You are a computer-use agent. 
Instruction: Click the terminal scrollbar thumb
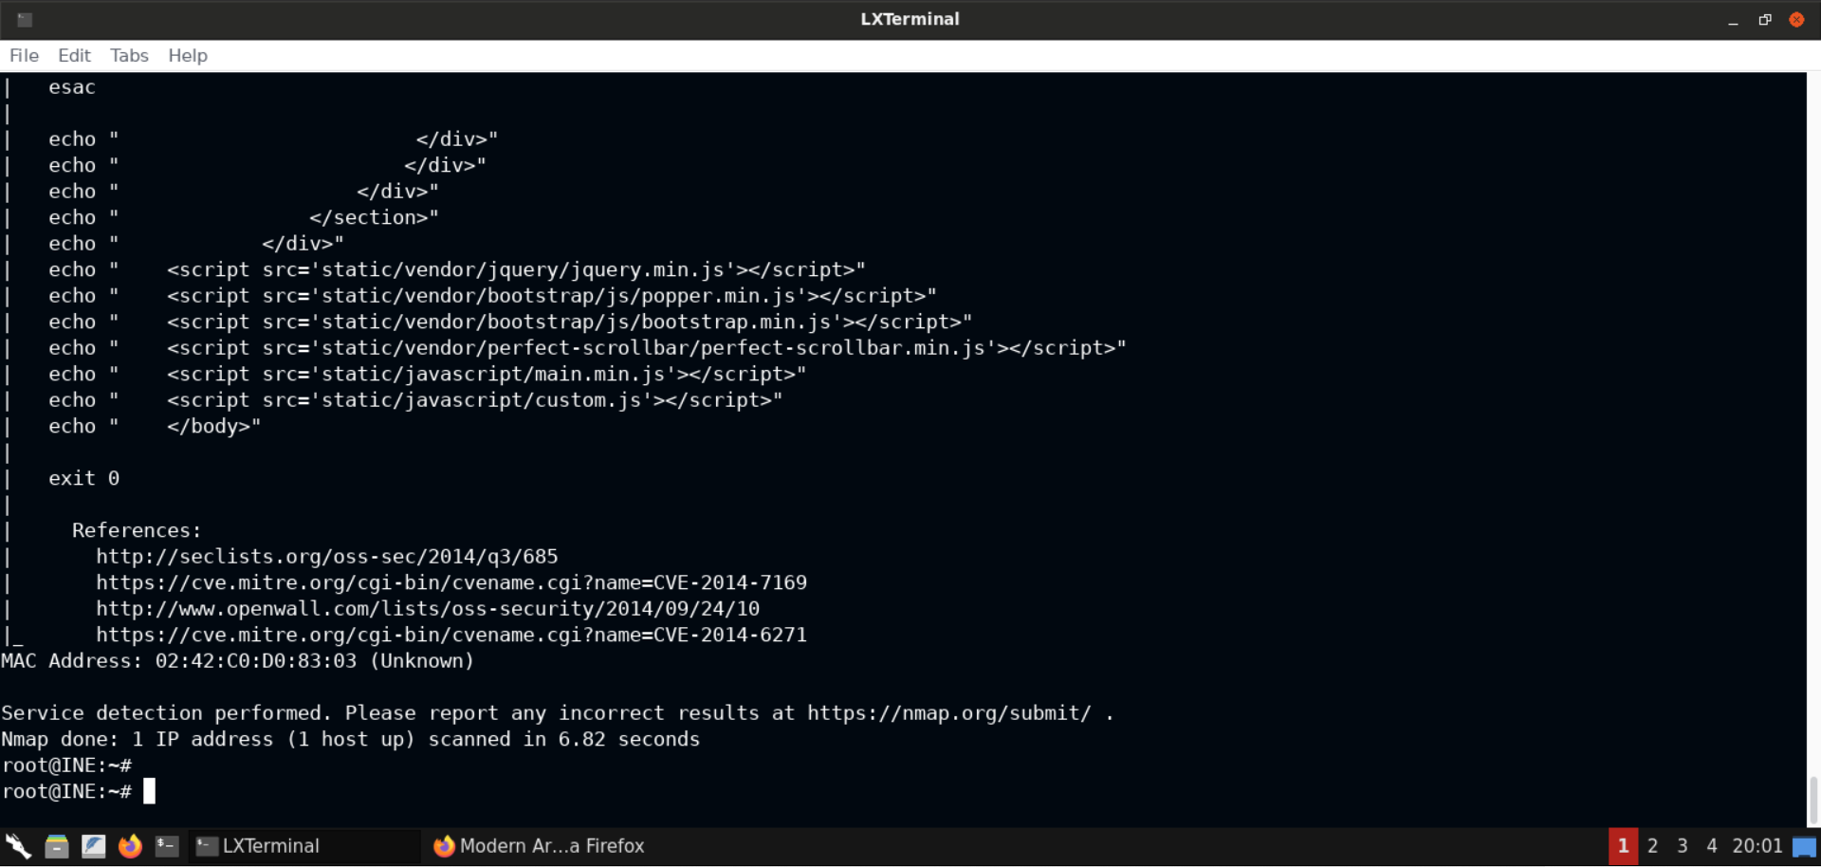1813,802
